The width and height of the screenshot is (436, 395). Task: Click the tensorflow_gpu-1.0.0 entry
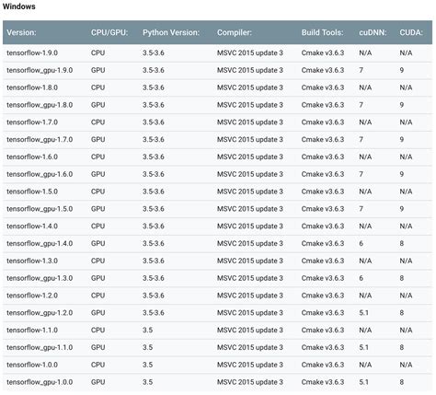tap(40, 382)
